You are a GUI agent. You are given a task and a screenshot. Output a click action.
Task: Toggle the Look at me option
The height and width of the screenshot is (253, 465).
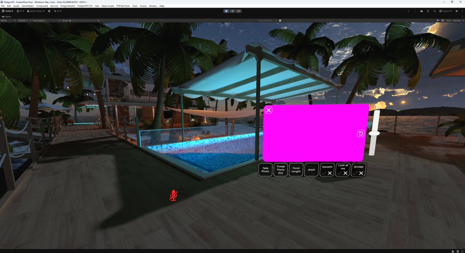343,170
